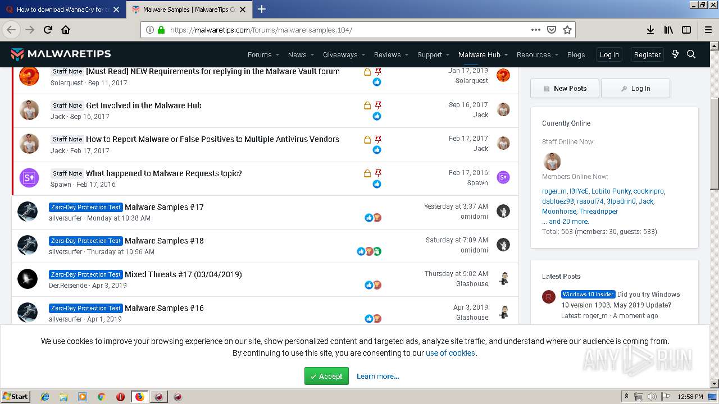Click the browser Back arrow button

11,30
